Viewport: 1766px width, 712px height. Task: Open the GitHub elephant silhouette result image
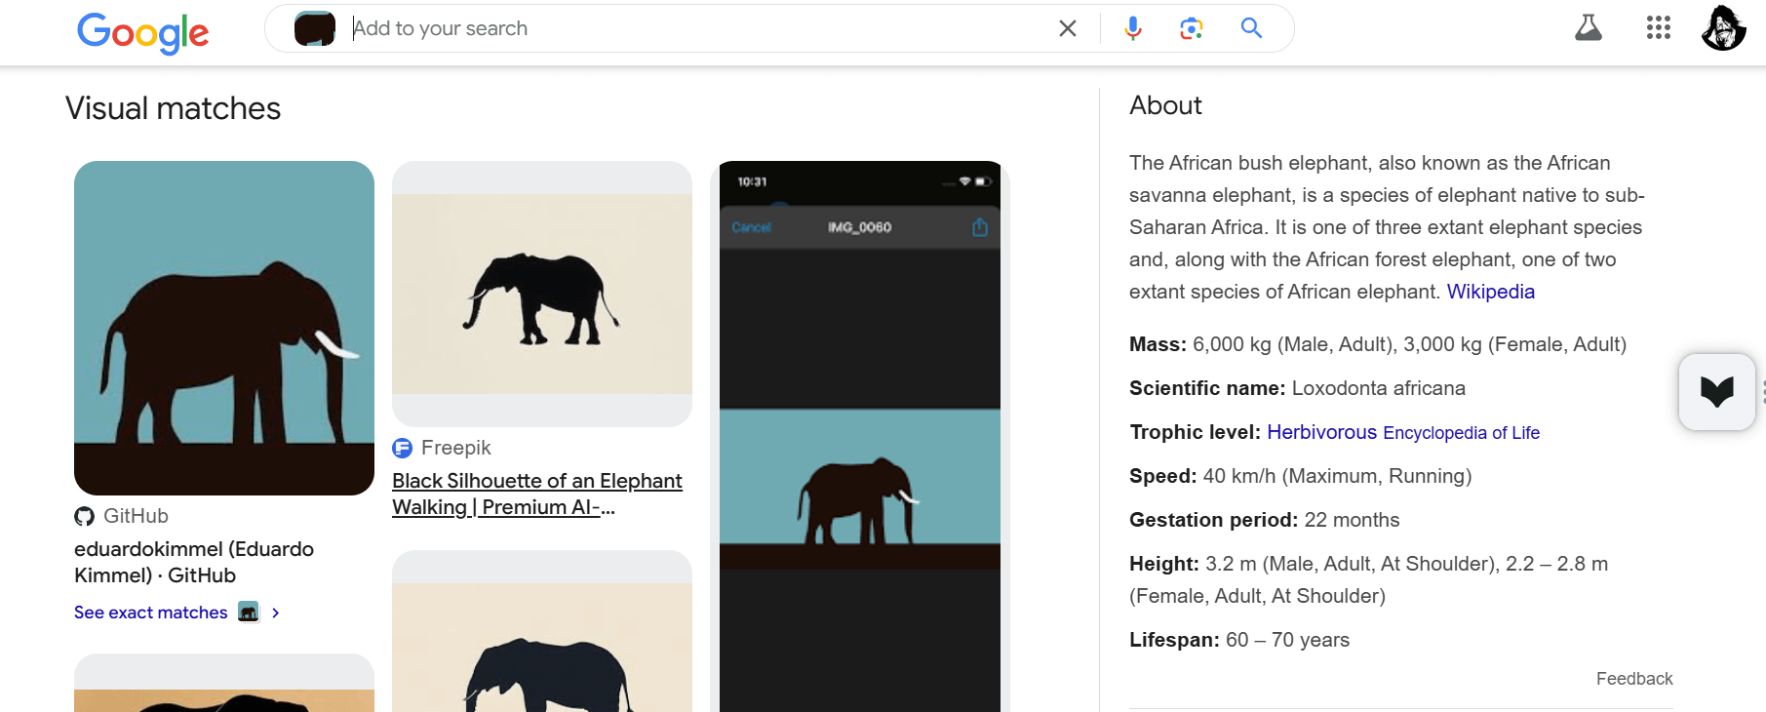click(x=224, y=328)
